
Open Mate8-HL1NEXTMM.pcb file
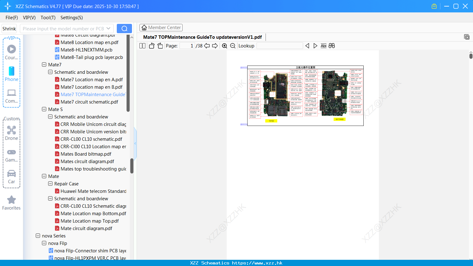pos(86,50)
